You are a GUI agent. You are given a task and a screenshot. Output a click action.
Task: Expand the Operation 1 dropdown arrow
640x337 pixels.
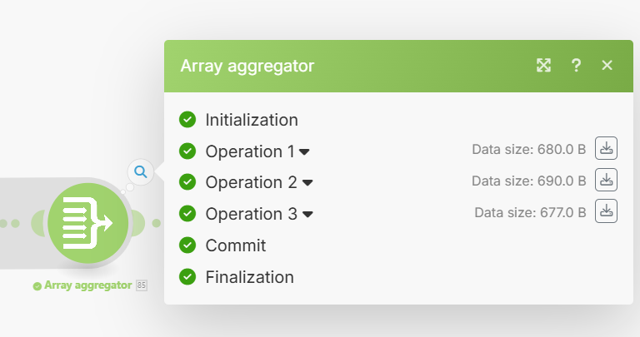coord(305,152)
